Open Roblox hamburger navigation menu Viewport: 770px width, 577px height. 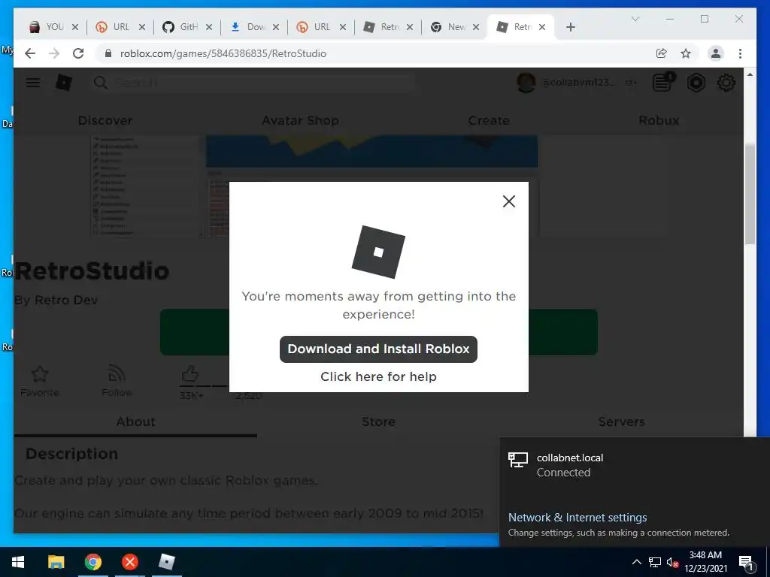pos(33,83)
